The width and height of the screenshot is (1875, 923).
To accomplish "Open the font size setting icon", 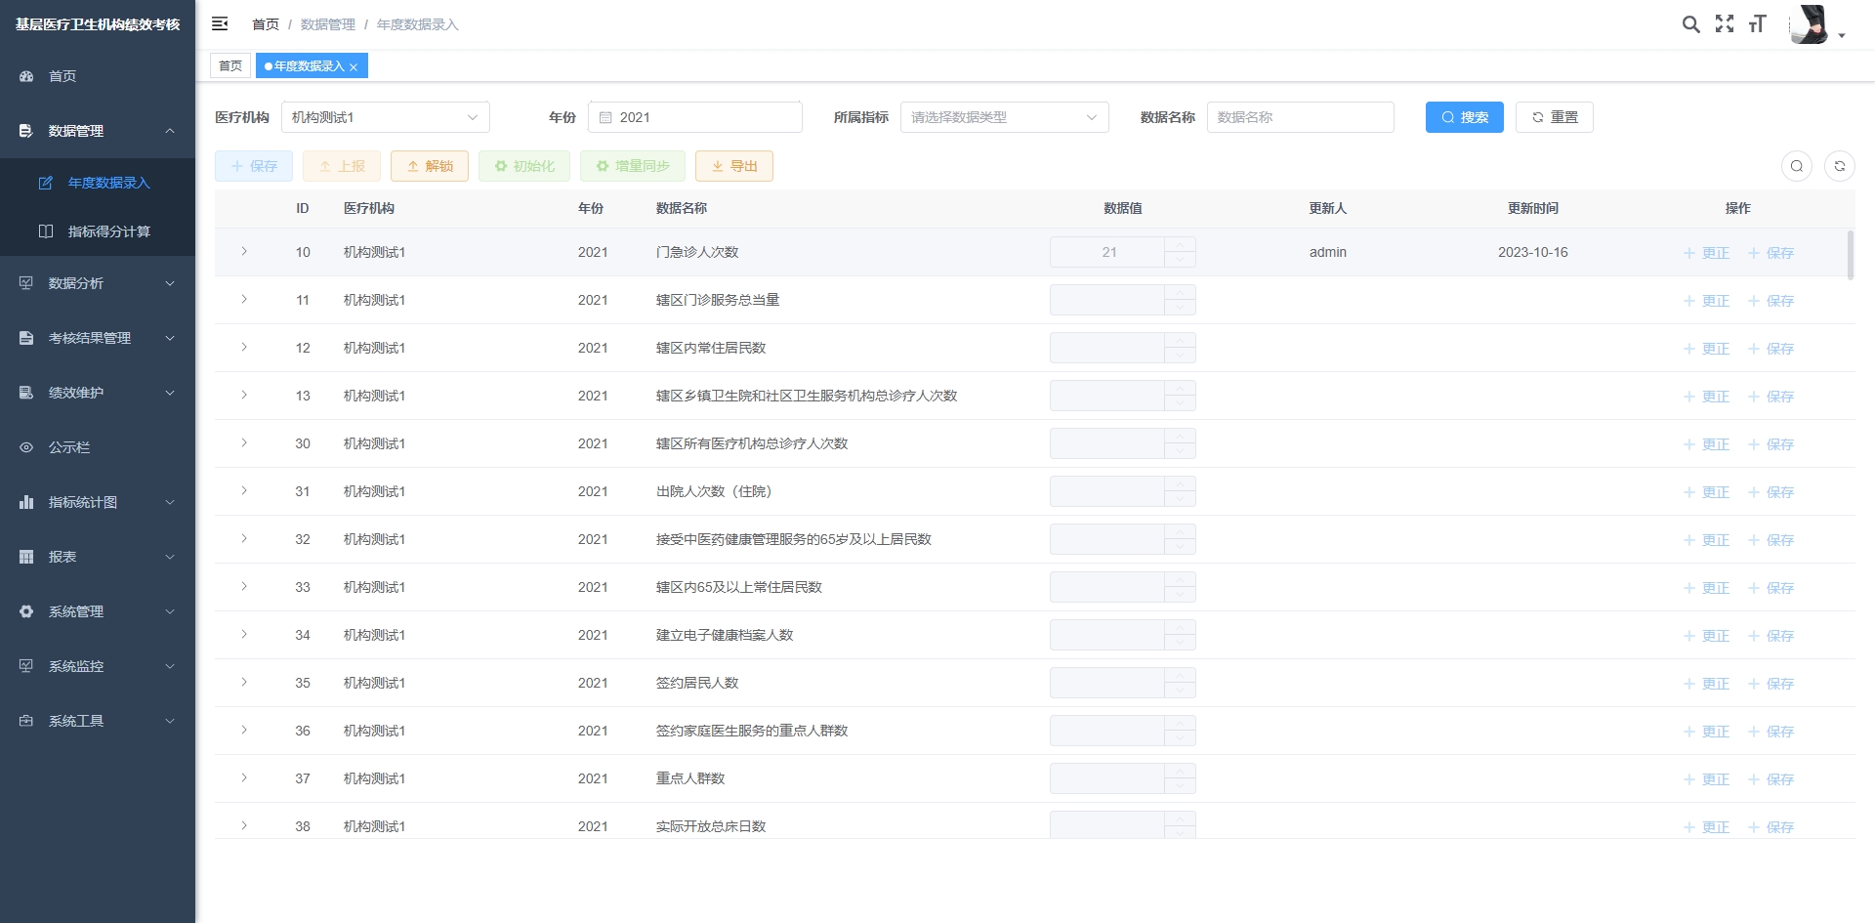I will [x=1757, y=24].
